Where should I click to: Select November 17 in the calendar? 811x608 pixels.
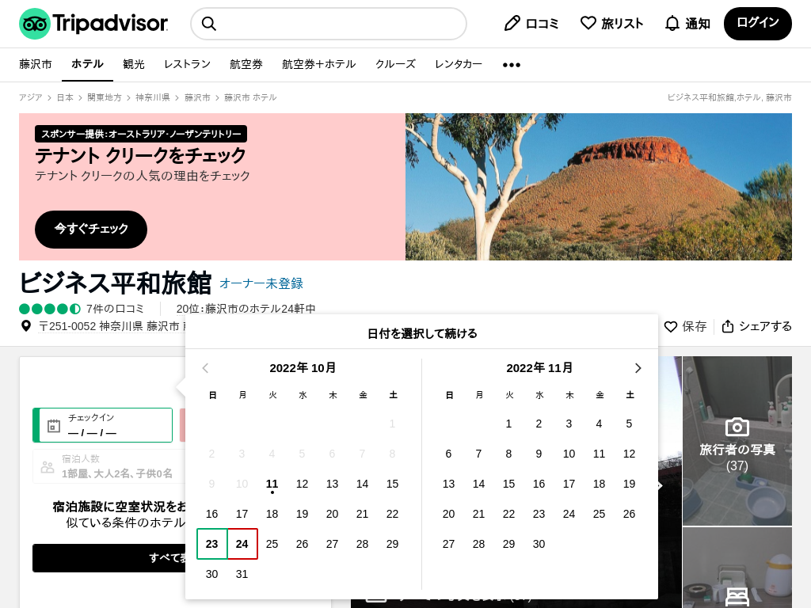coord(569,484)
